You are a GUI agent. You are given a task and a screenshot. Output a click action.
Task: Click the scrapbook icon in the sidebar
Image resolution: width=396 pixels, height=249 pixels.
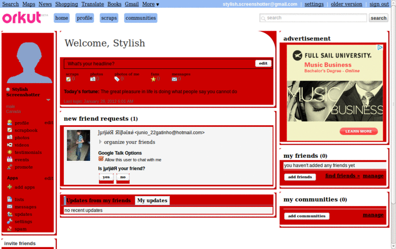(9, 130)
